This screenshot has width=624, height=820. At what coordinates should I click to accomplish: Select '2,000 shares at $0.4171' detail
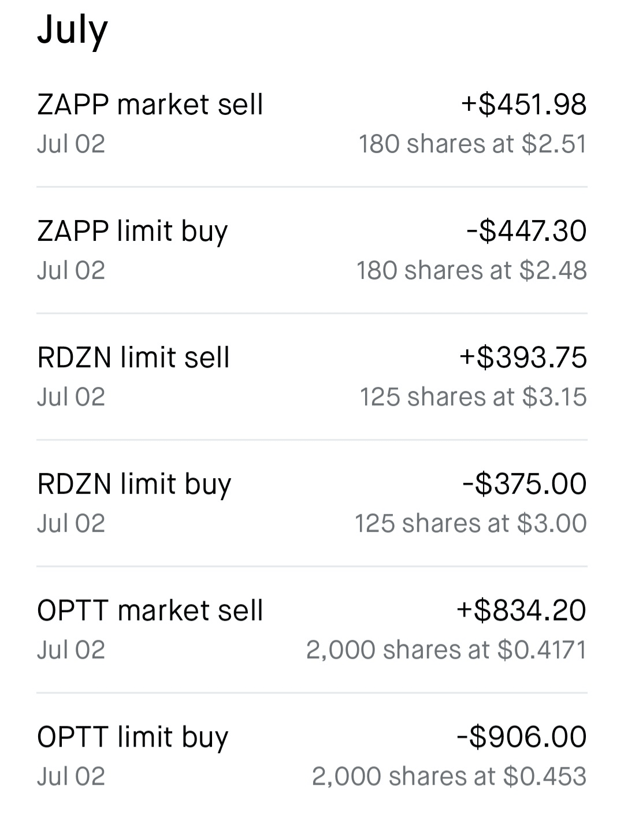point(446,650)
